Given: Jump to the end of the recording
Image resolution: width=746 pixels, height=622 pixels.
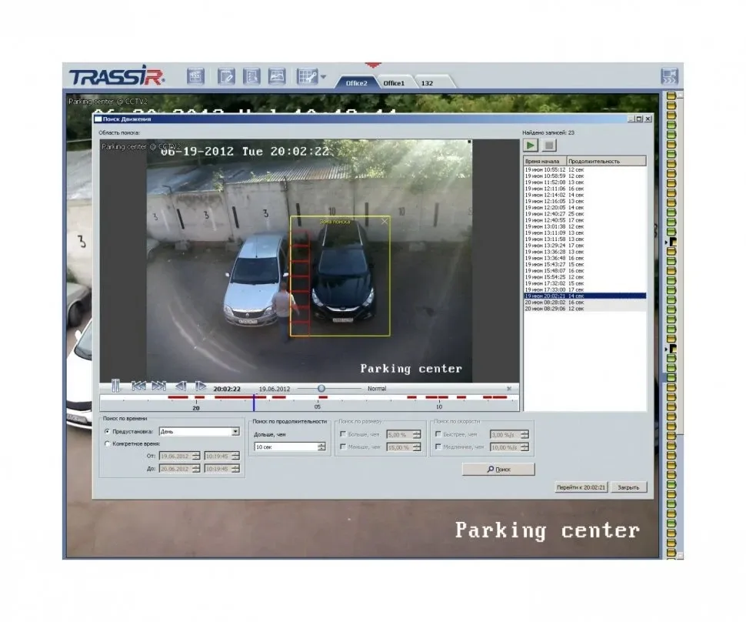Looking at the screenshot, I should (x=158, y=386).
